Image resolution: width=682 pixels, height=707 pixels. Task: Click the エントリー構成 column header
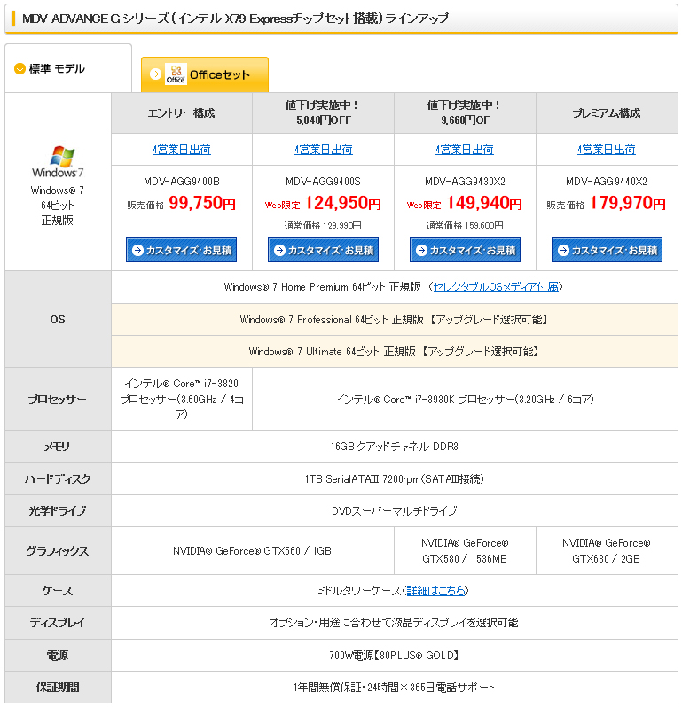[182, 113]
